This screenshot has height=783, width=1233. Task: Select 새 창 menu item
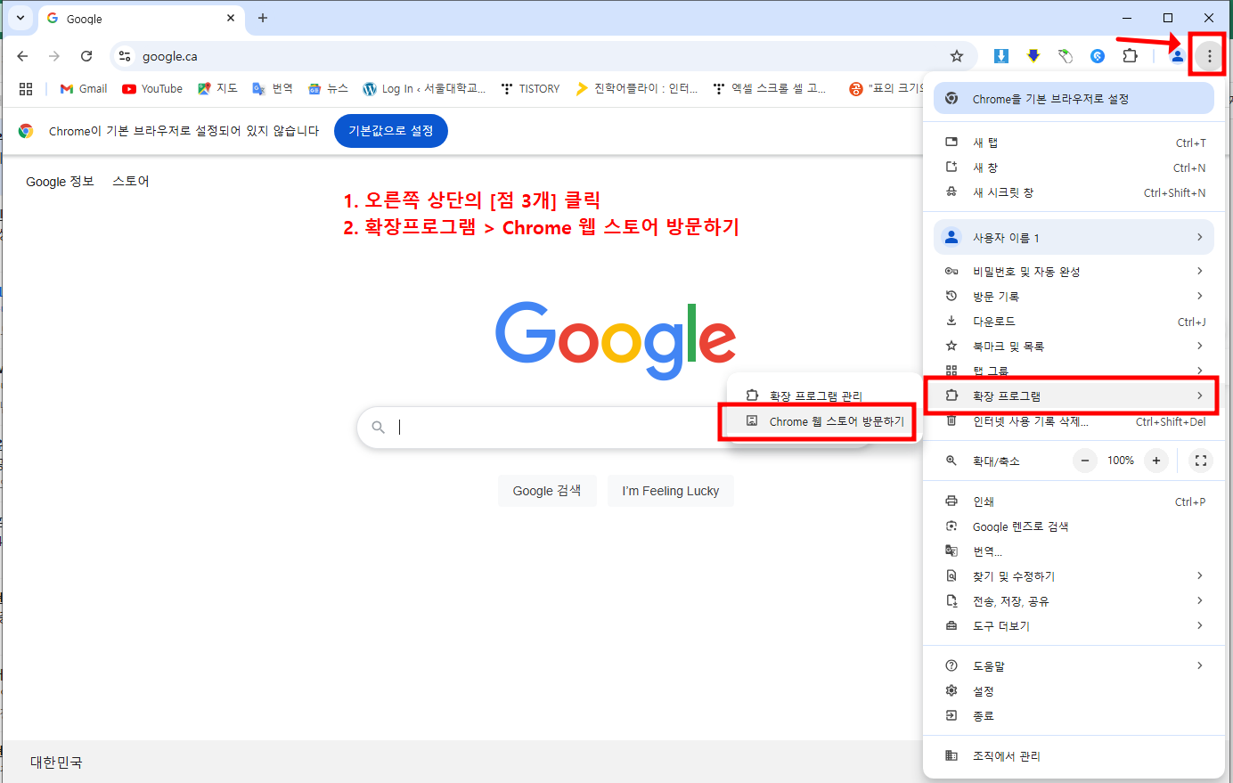click(1074, 167)
